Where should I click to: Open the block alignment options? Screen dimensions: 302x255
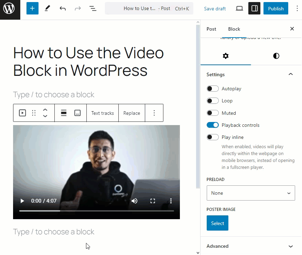pyautogui.click(x=64, y=113)
